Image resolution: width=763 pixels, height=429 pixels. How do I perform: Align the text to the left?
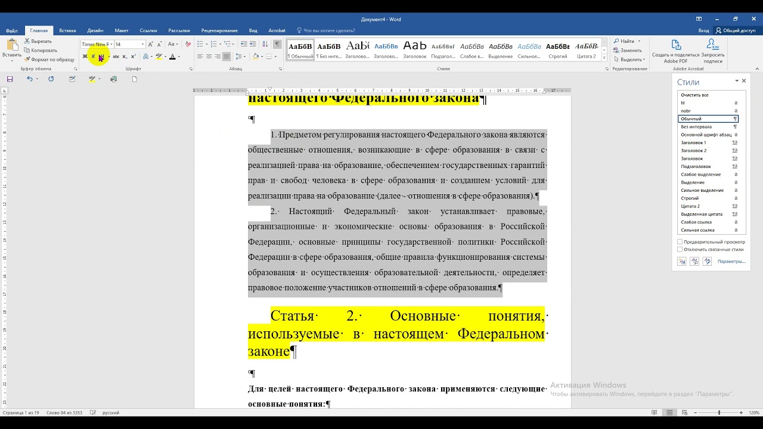[200, 57]
